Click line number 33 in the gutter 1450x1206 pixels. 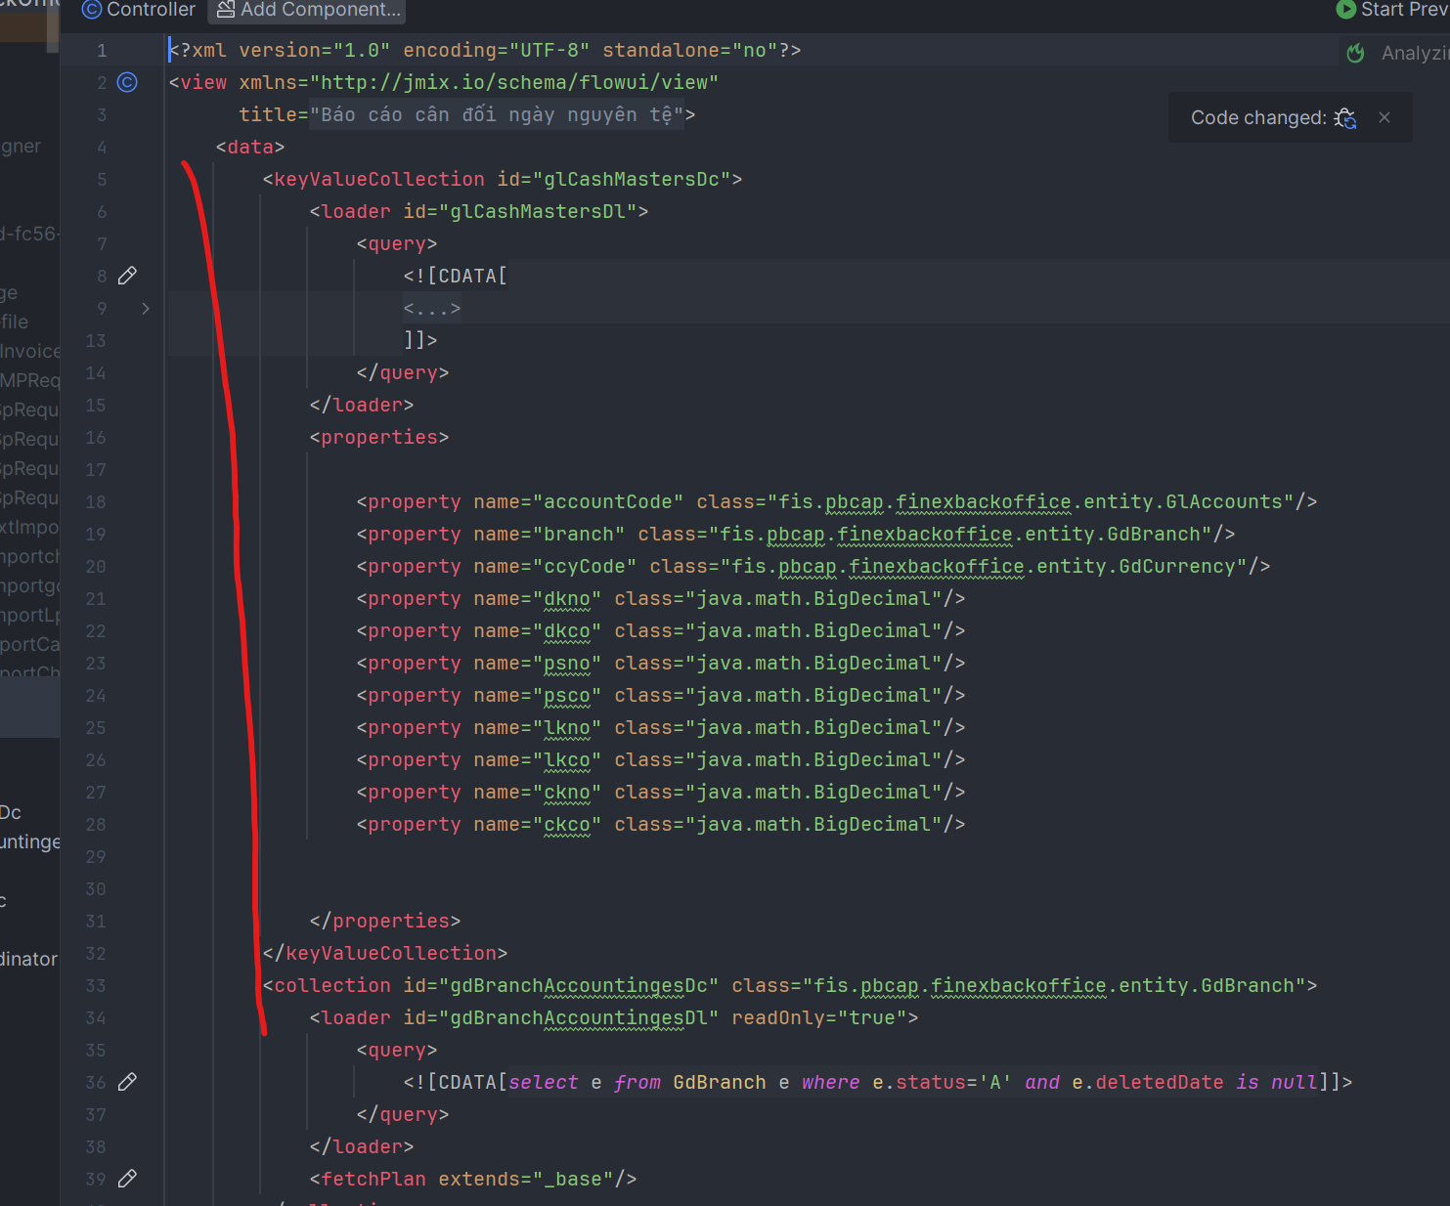tap(96, 985)
